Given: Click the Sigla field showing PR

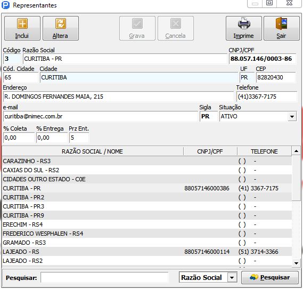Looking at the screenshot, I should pos(209,116).
